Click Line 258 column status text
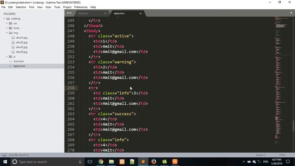295x166 pixels. pos(18,155)
